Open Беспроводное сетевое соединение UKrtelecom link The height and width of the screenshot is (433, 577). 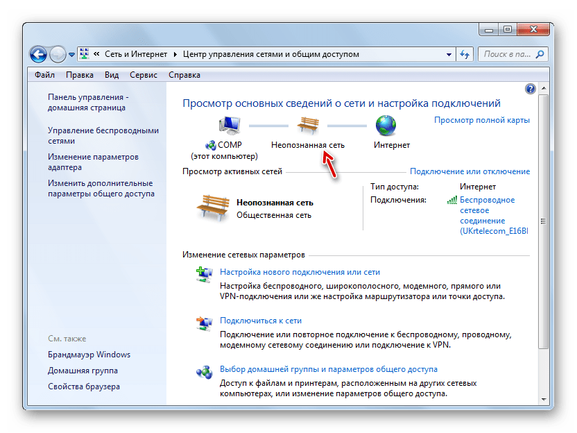click(x=494, y=215)
